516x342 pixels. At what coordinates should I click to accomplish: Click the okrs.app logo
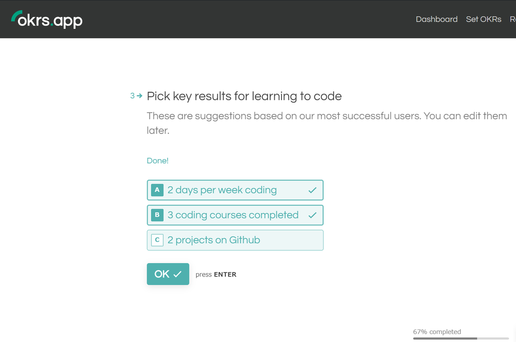tap(47, 19)
